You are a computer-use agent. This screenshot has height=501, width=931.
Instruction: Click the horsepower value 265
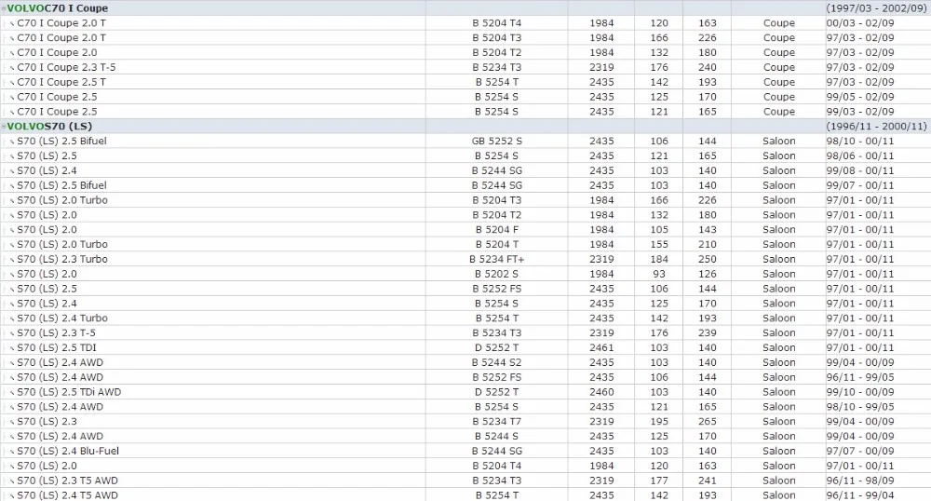pyautogui.click(x=708, y=422)
